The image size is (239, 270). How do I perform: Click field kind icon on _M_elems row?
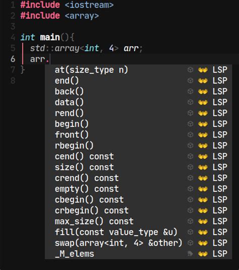click(190, 254)
